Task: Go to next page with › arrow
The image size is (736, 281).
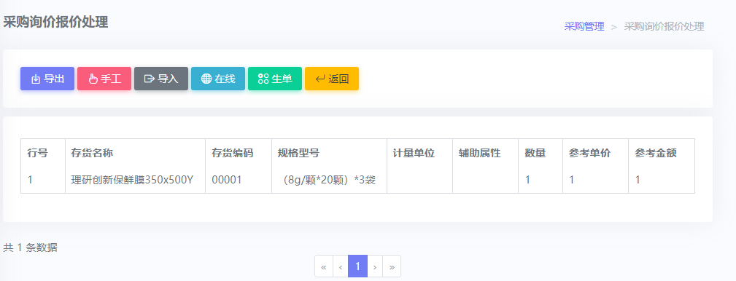Action: click(x=375, y=266)
